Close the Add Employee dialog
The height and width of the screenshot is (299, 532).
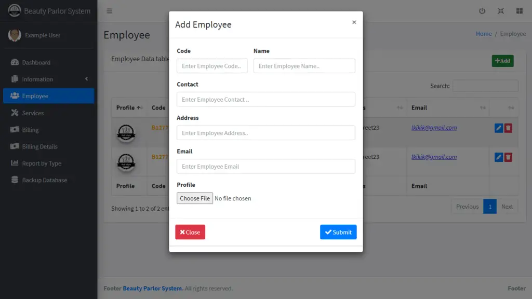coord(190,232)
